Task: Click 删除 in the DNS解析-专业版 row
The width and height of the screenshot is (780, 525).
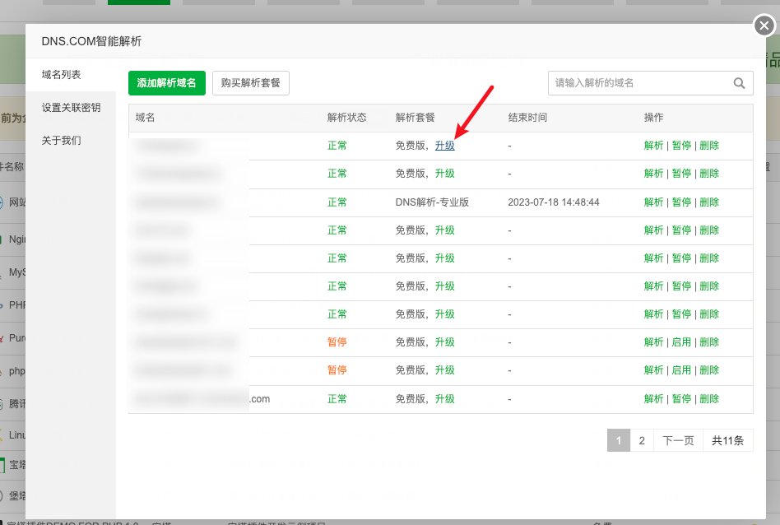Action: [709, 202]
